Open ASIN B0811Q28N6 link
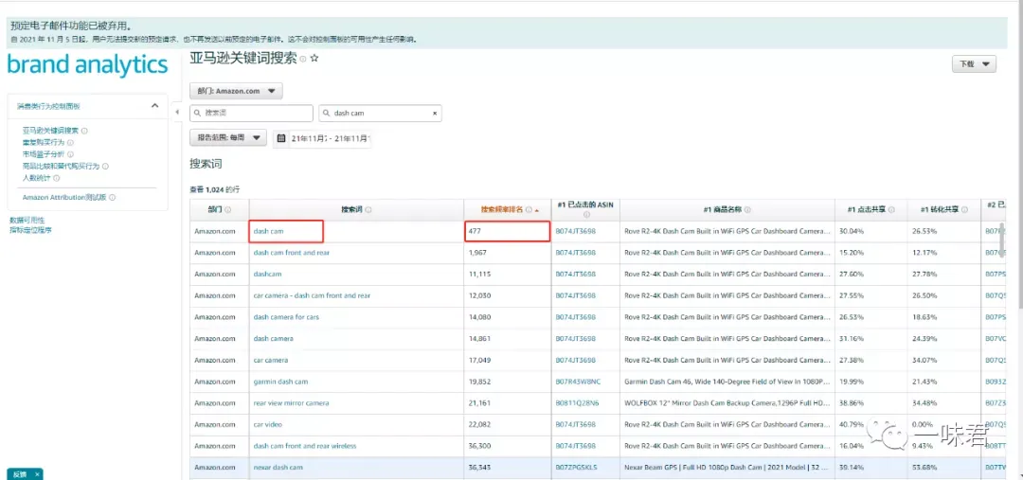Viewport: 1023px width, 480px height. point(578,403)
